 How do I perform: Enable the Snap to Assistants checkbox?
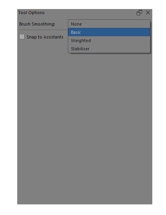pyautogui.click(x=22, y=37)
